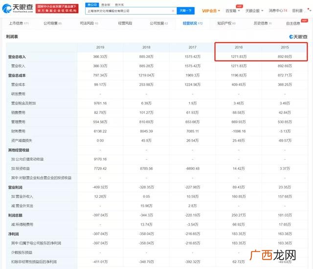Screen dimensions: 313x269
Task: Click 2017 扣非净利润 value -392.32万
Action: pyautogui.click(x=192, y=262)
